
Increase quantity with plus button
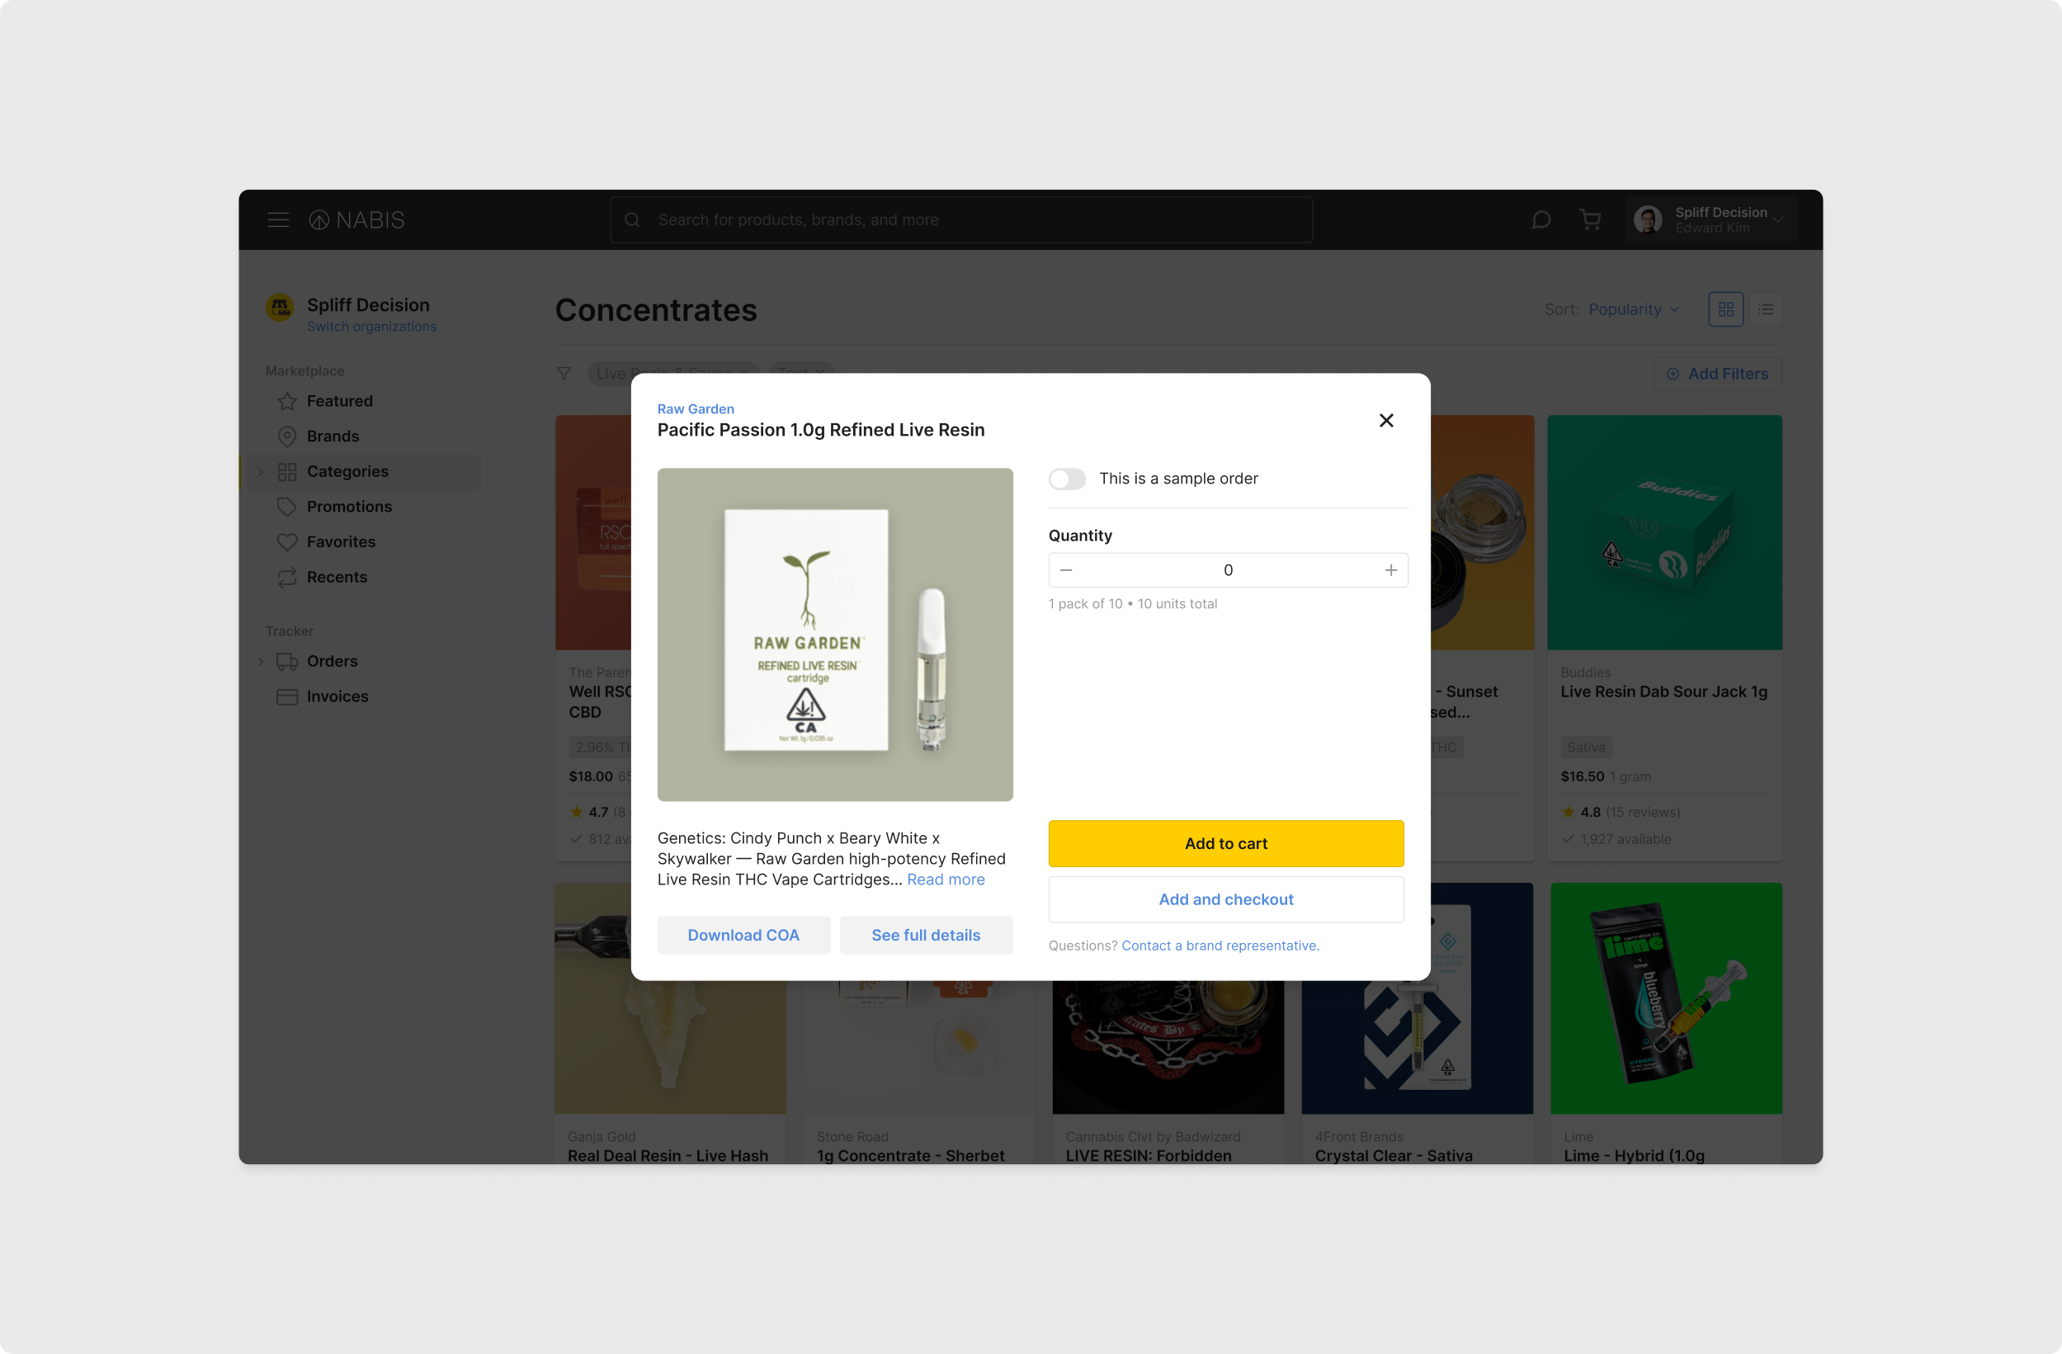click(1390, 570)
